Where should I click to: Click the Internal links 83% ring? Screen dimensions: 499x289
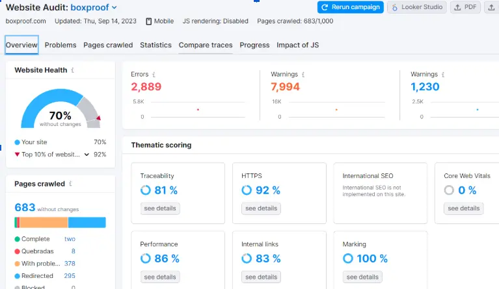pos(247,258)
